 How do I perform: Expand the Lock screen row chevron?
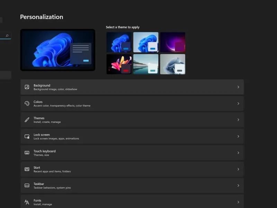click(x=238, y=136)
